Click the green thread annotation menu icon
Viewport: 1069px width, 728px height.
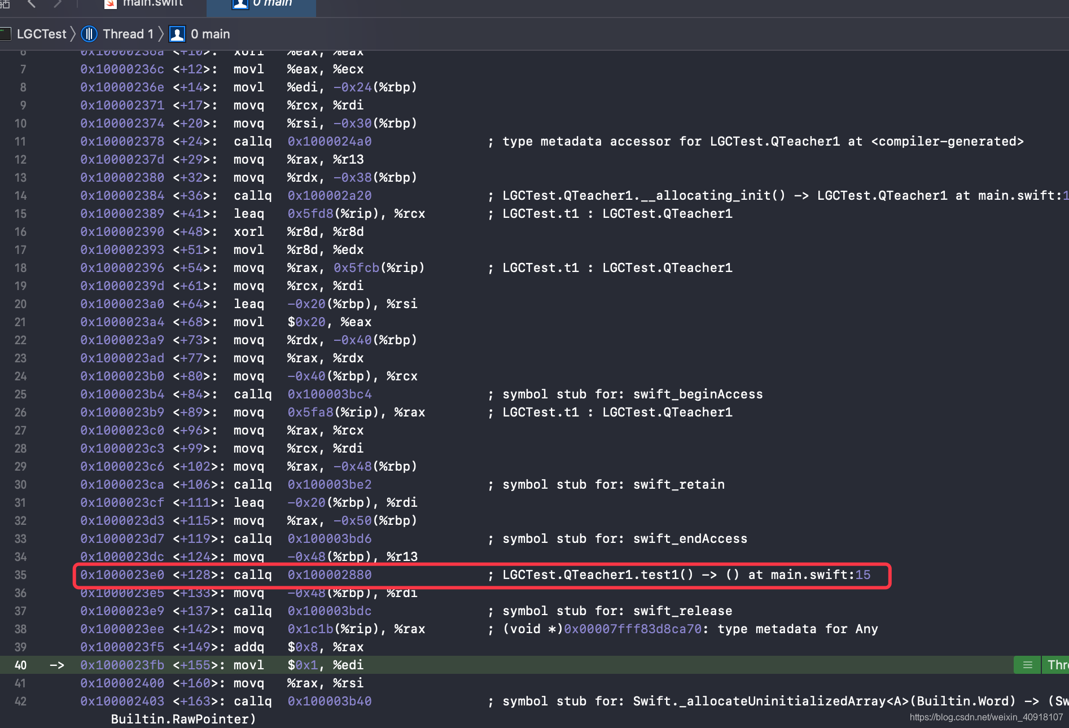1027,665
